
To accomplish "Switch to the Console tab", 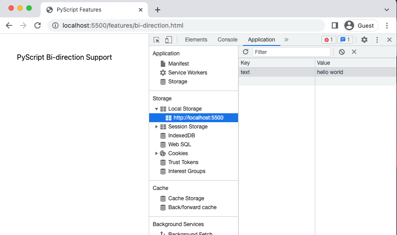I will click(227, 40).
